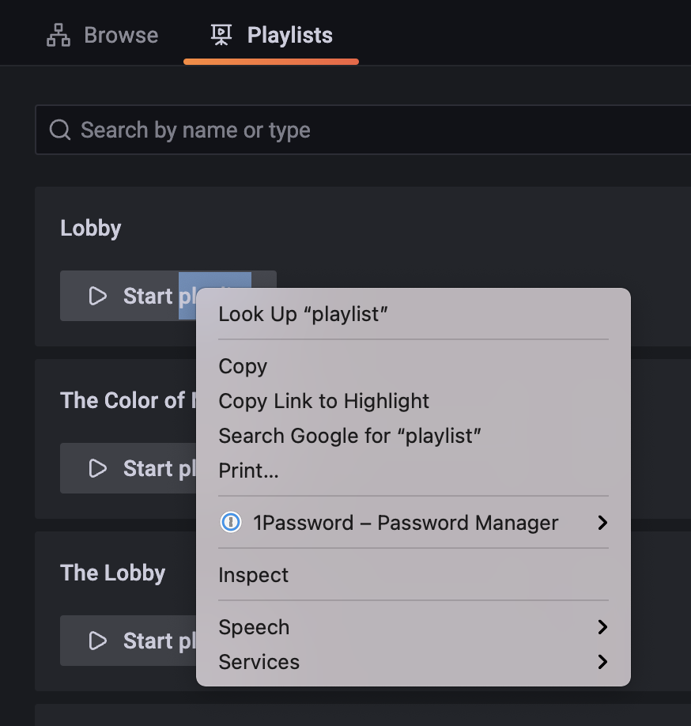This screenshot has height=726, width=691.
Task: Click the 1Password icon in the context menu
Action: click(230, 523)
